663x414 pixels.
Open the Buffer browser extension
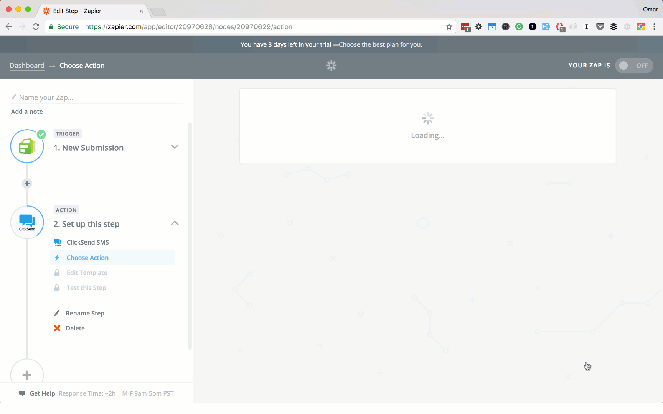[x=614, y=26]
